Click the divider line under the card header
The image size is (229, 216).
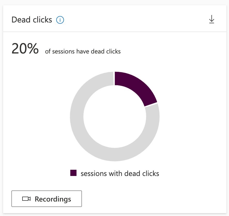click(x=115, y=32)
